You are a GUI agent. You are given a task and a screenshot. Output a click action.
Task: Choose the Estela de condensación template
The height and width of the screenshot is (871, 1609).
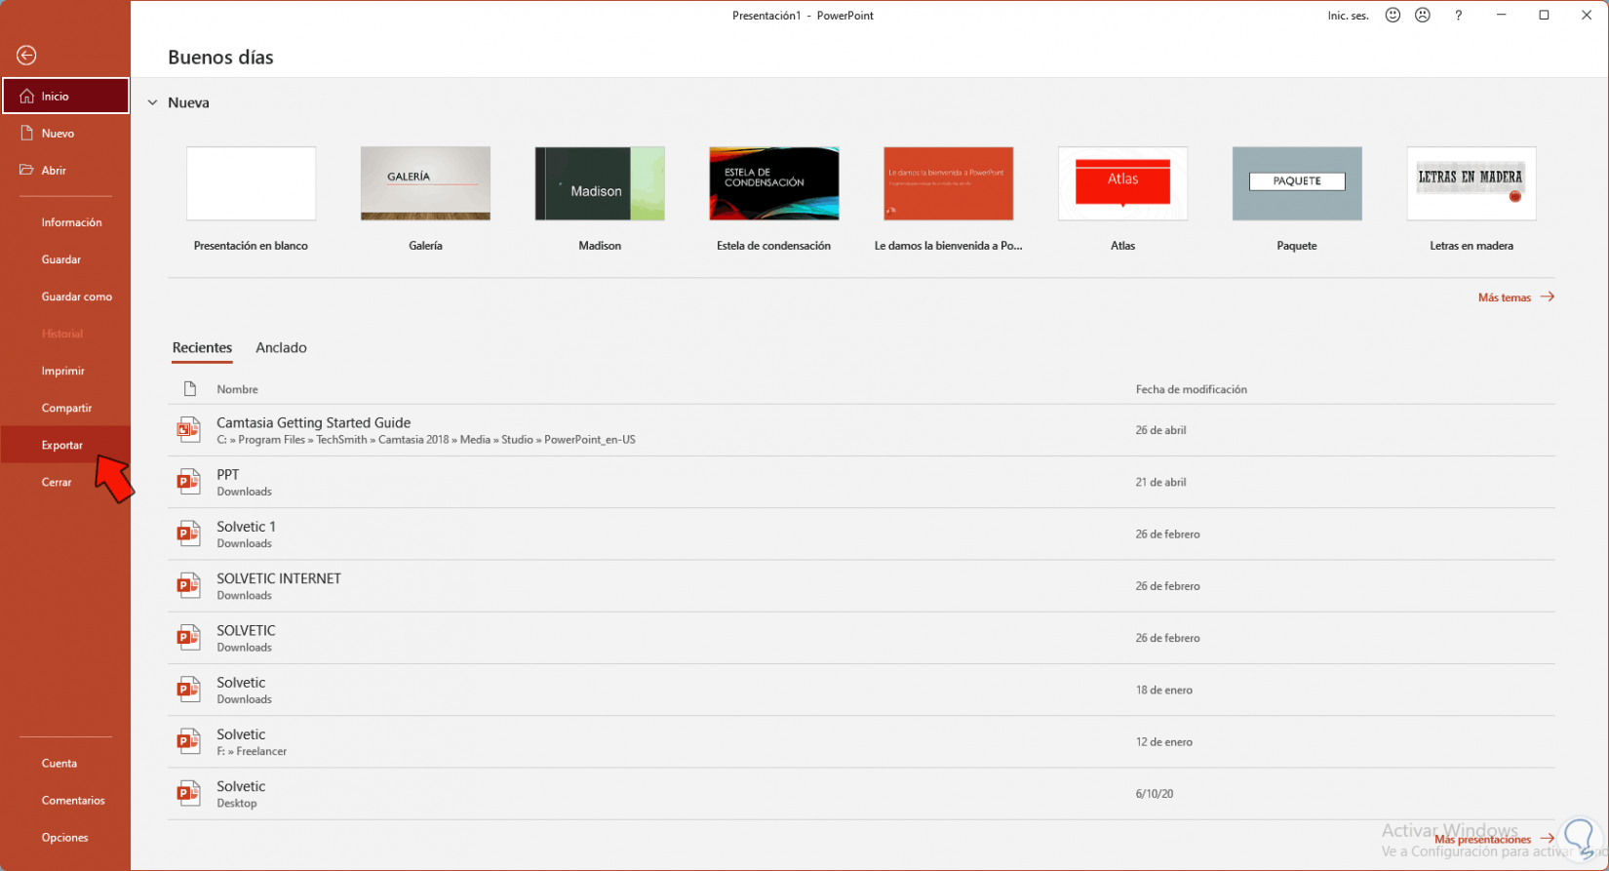tap(774, 183)
